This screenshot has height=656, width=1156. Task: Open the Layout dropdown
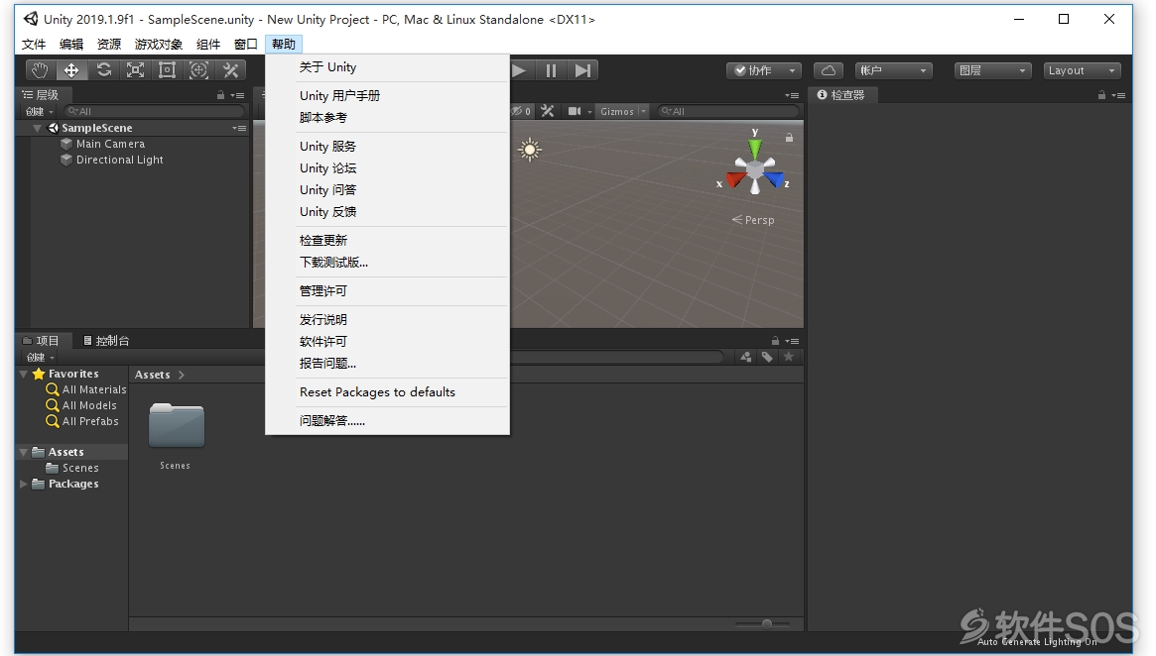point(1083,70)
